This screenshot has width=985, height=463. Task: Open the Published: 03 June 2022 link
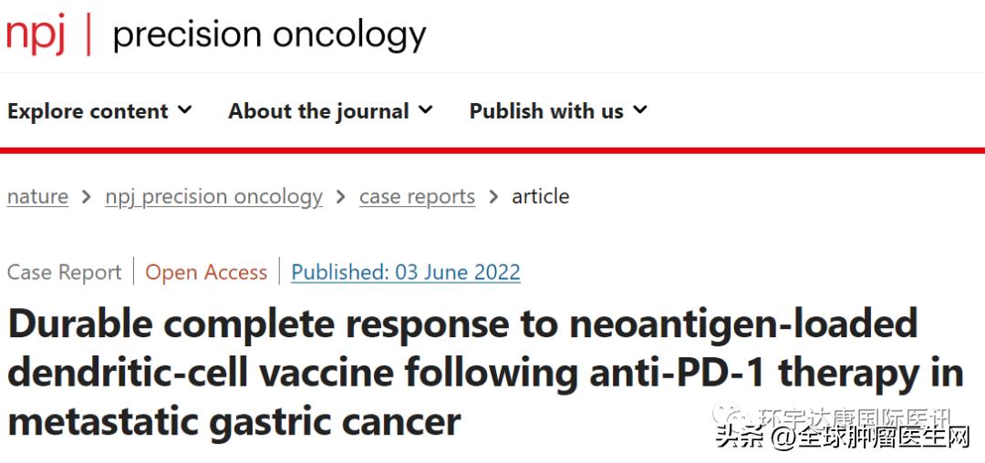406,273
